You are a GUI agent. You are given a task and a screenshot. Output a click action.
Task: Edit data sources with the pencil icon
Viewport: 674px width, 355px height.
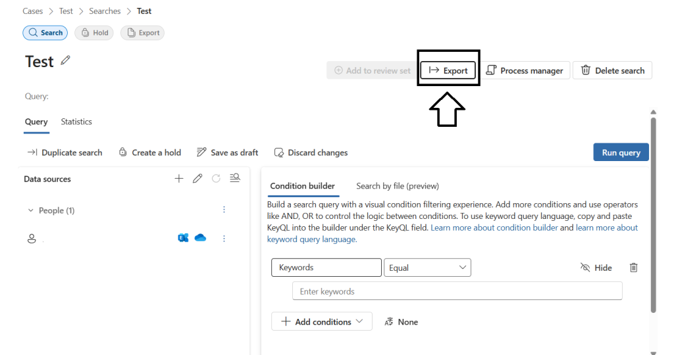tap(197, 179)
